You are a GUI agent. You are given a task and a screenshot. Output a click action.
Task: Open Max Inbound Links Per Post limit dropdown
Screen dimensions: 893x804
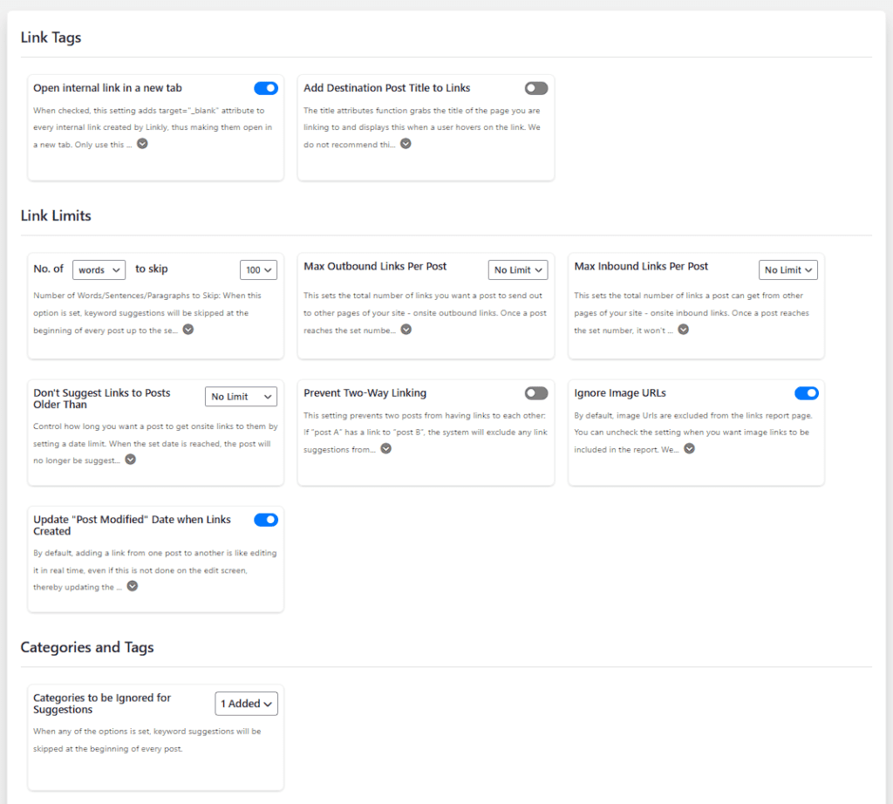[787, 269]
